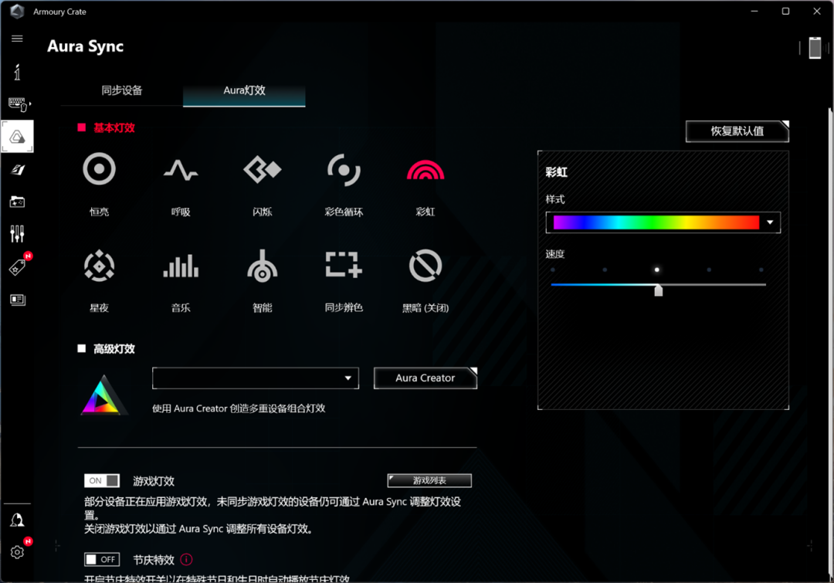
Task: Open the home info icon in sidebar
Action: (17, 72)
